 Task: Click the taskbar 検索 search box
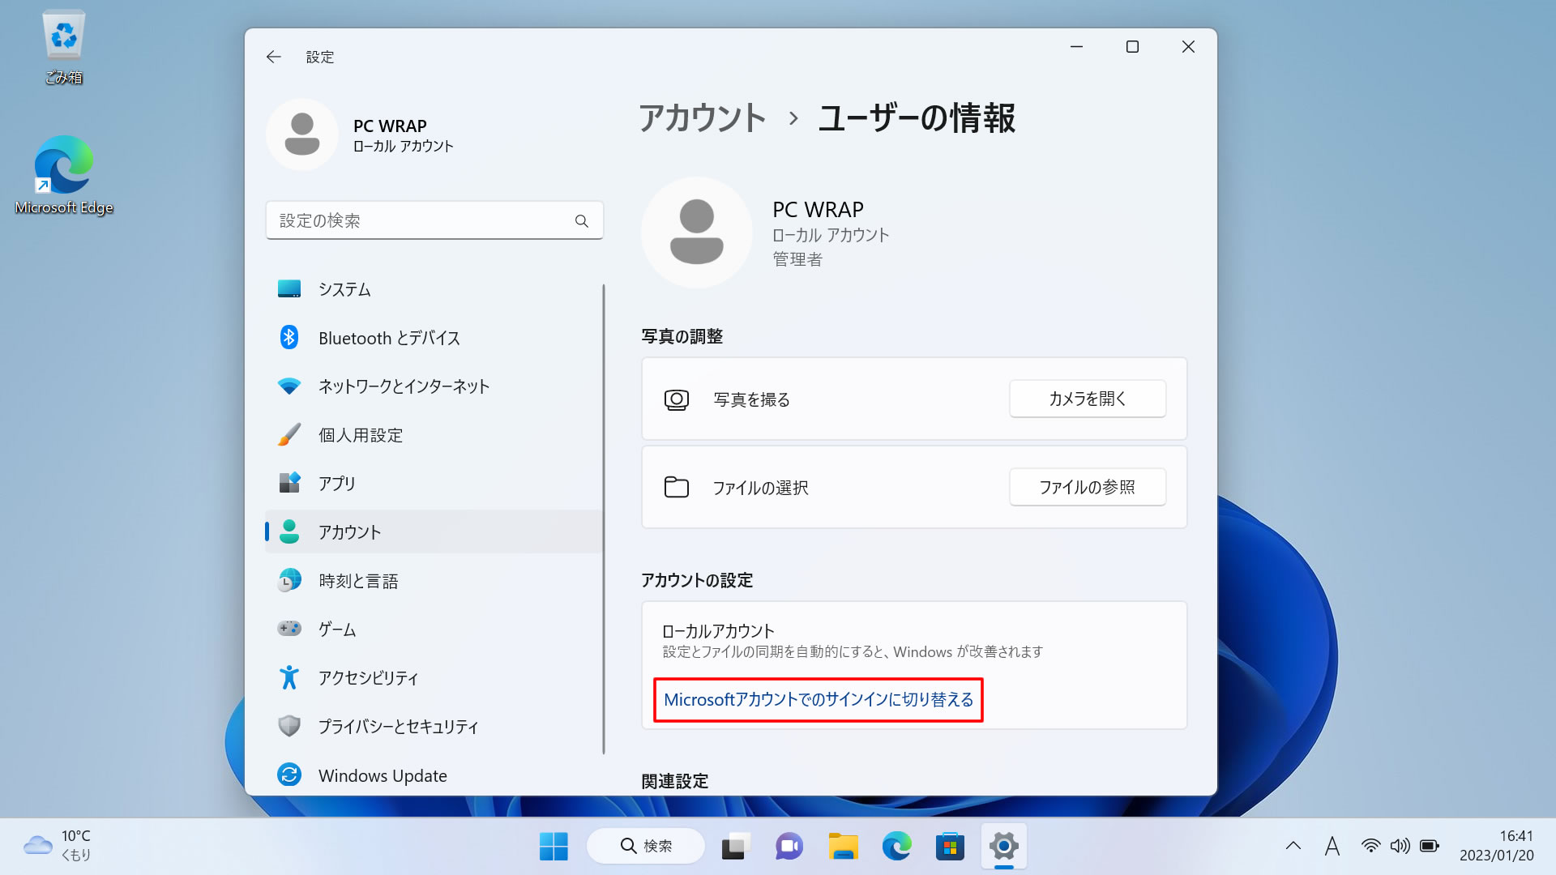pyautogui.click(x=646, y=847)
